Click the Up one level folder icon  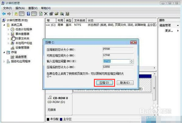(16, 14)
